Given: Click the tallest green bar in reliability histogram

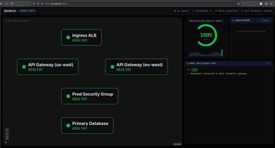Looking at the screenshot, I should 222,53.
